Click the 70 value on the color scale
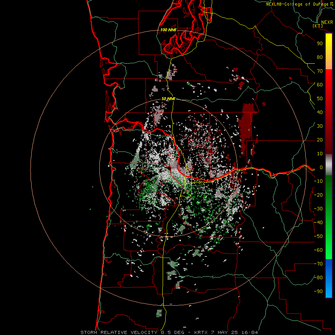This screenshot has height=335, width=335. (x=320, y=71)
